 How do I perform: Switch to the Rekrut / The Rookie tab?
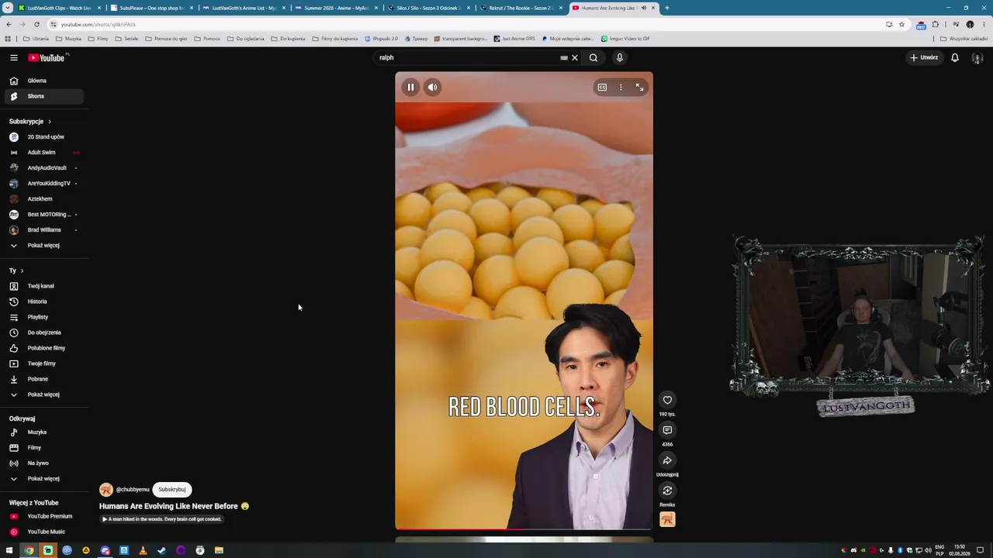click(521, 8)
